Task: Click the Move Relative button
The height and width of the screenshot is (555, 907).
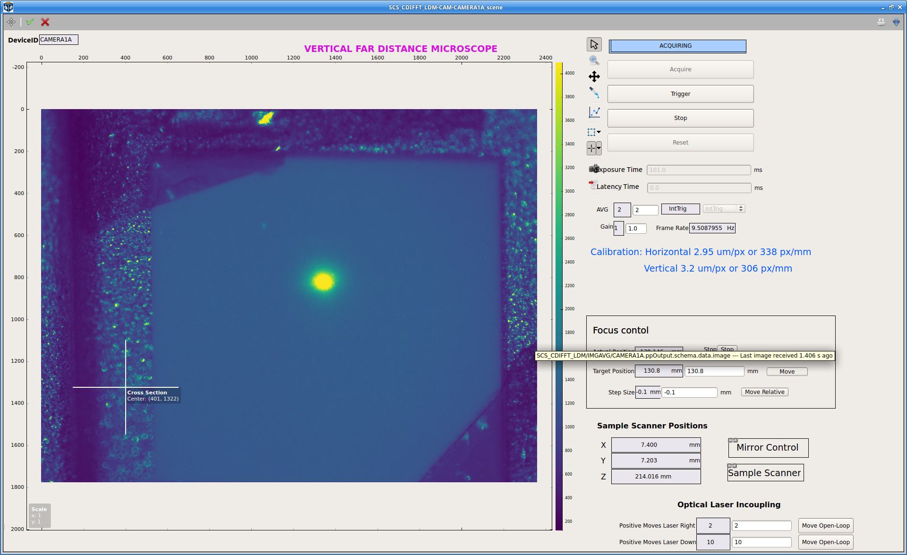Action: pyautogui.click(x=764, y=392)
